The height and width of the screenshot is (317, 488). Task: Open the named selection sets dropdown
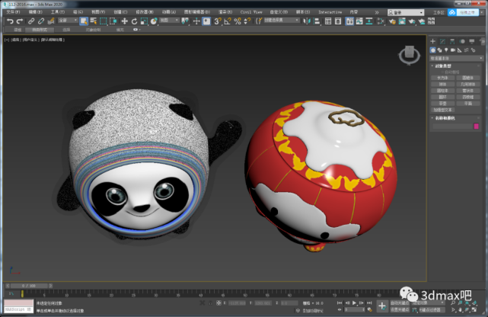coord(282,21)
